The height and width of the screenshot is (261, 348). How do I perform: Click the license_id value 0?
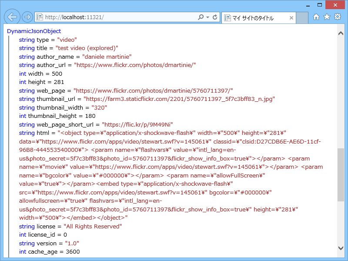point(65,235)
